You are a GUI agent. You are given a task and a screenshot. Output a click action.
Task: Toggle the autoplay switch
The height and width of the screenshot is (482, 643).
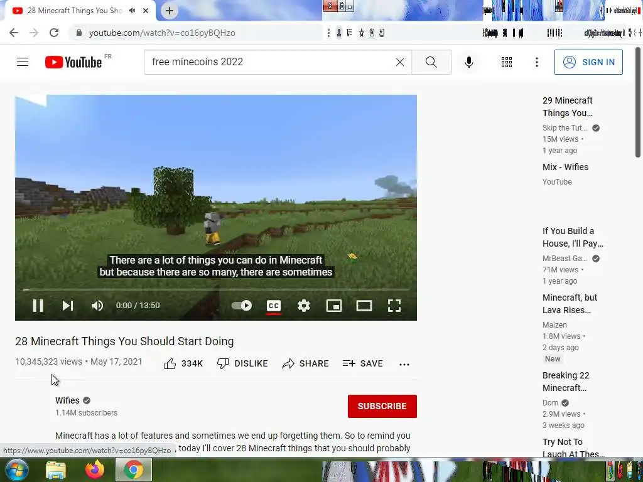click(x=242, y=306)
